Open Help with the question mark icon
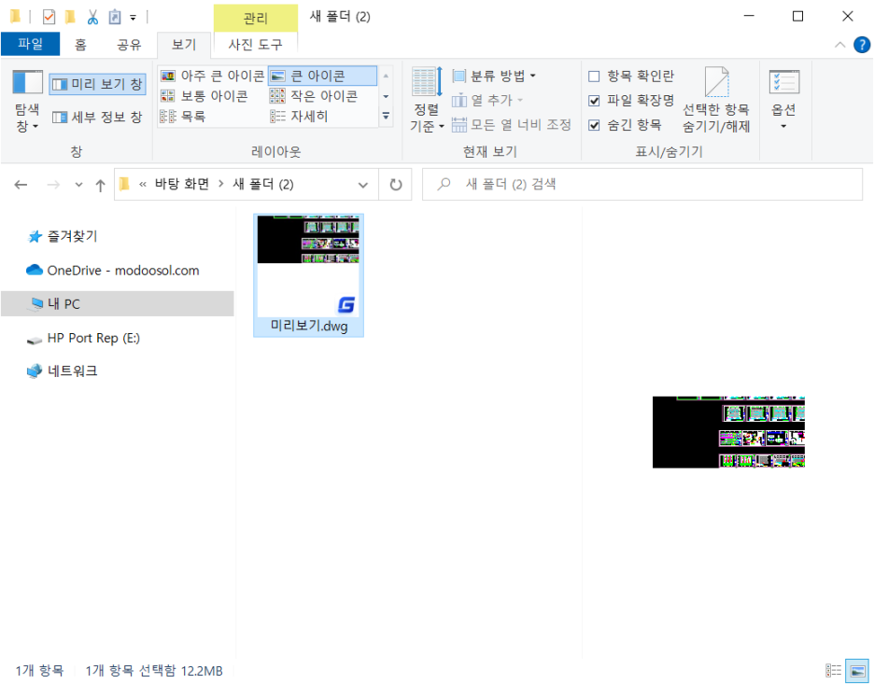Image resolution: width=874 pixels, height=684 pixels. (862, 45)
